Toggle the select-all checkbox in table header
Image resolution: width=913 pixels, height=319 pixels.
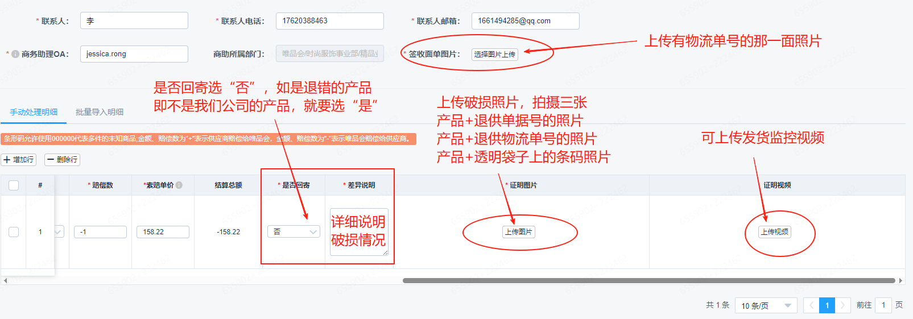point(14,185)
